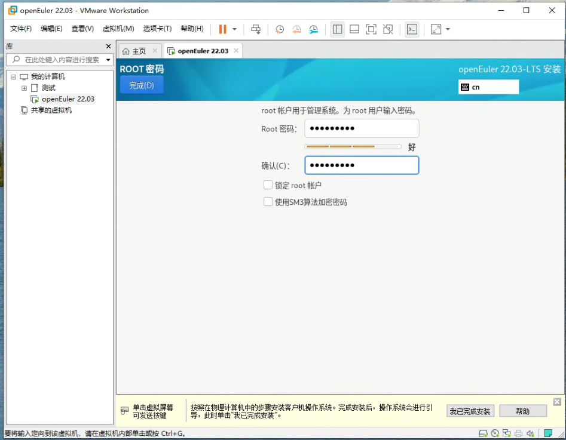Screen dimensions: 566x440
Task: Take a snapshot using the clock-plus icon
Action: (x=279, y=29)
